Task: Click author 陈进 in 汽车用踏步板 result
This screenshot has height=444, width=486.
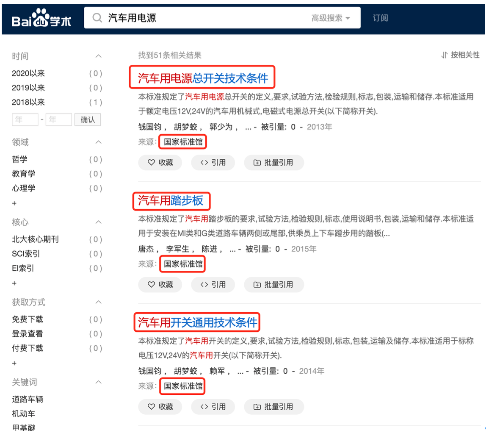Action: (x=209, y=249)
